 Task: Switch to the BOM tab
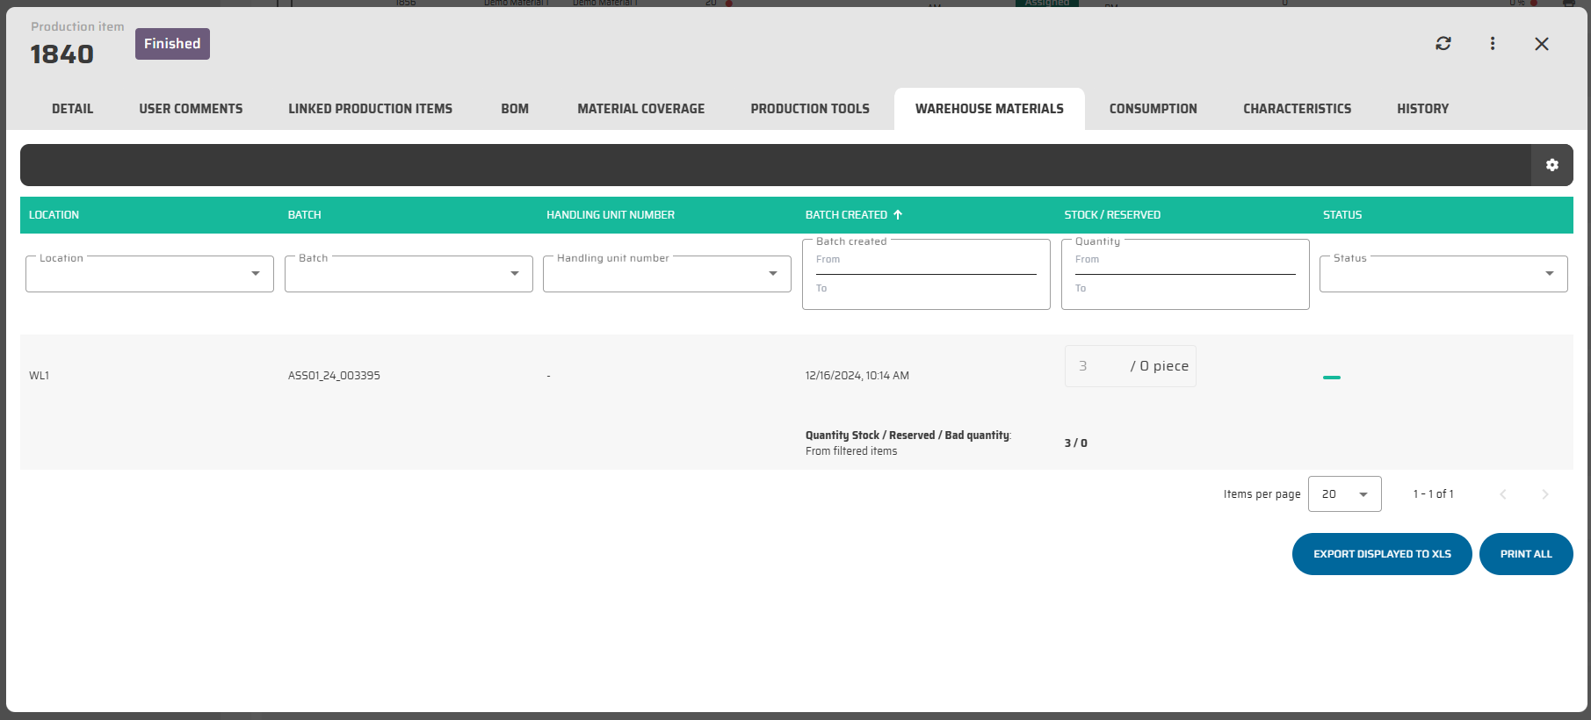(515, 109)
